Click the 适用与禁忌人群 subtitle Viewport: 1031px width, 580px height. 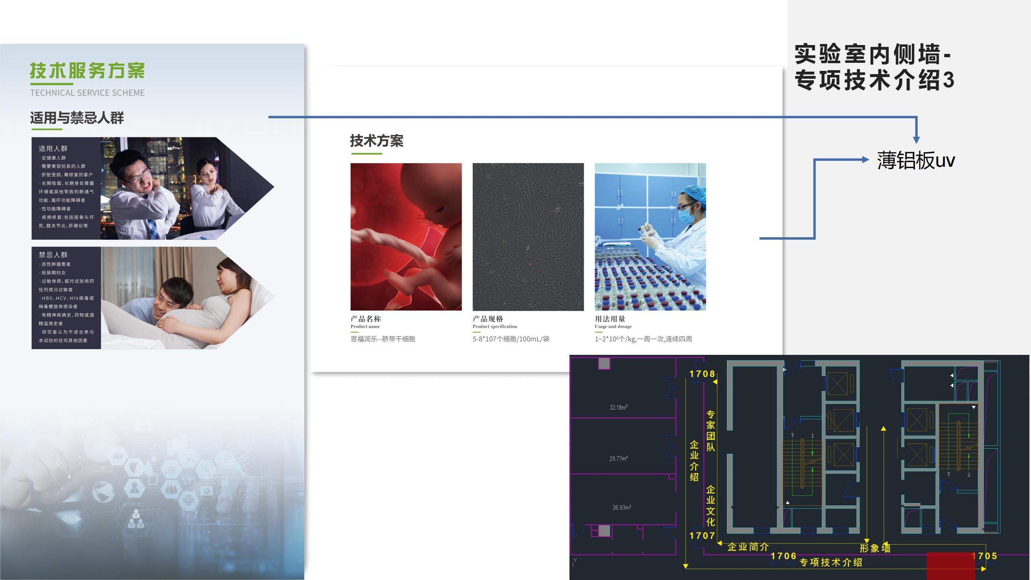click(77, 118)
